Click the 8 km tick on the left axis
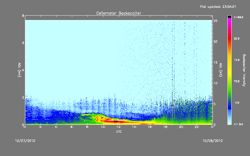The height and width of the screenshot is (156, 250). click(x=23, y=16)
